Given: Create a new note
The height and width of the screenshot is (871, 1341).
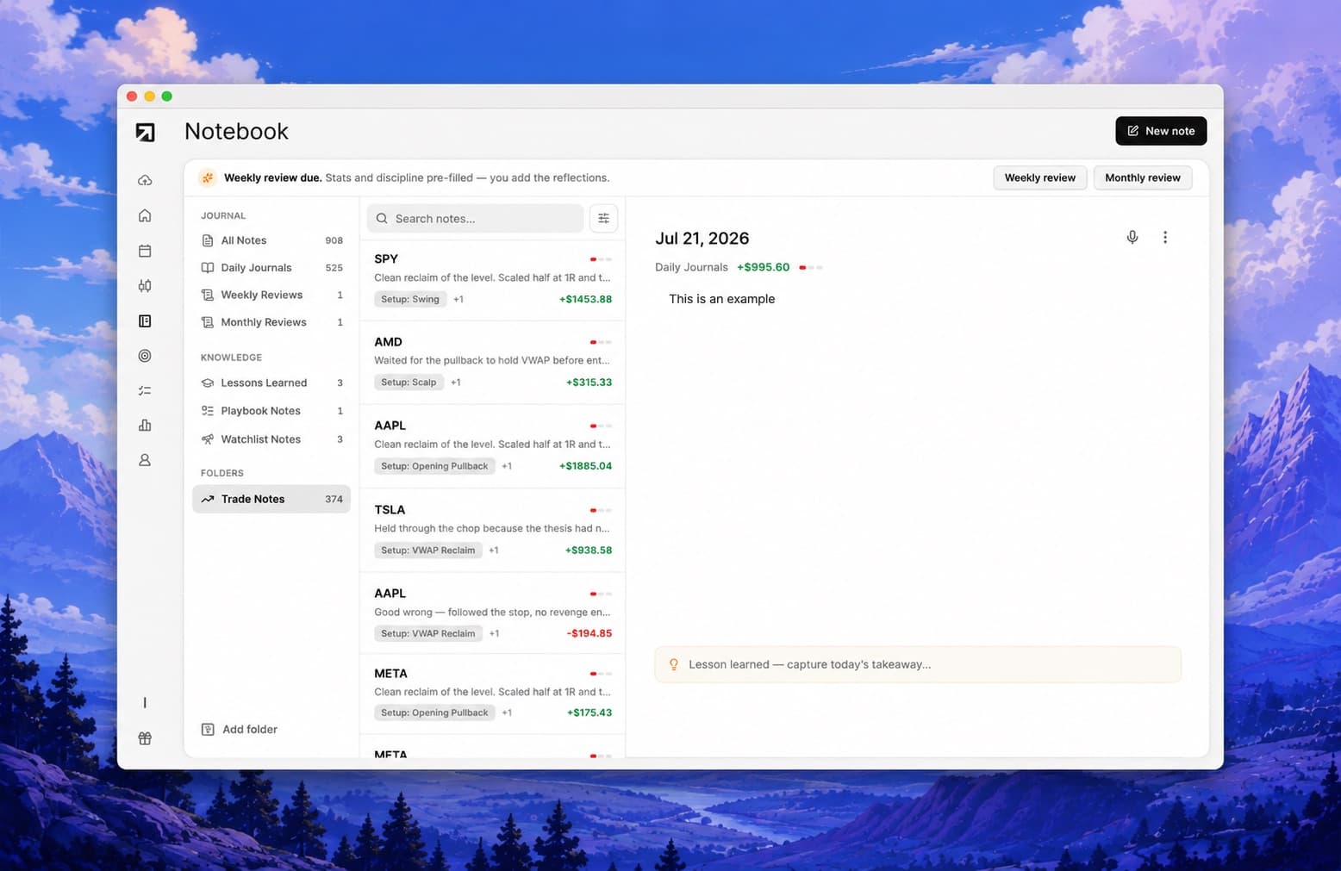Looking at the screenshot, I should point(1161,131).
